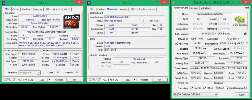The height and width of the screenshot is (100, 252).
Task: Open the Processor #1 selection dropdown
Action: [29, 73]
